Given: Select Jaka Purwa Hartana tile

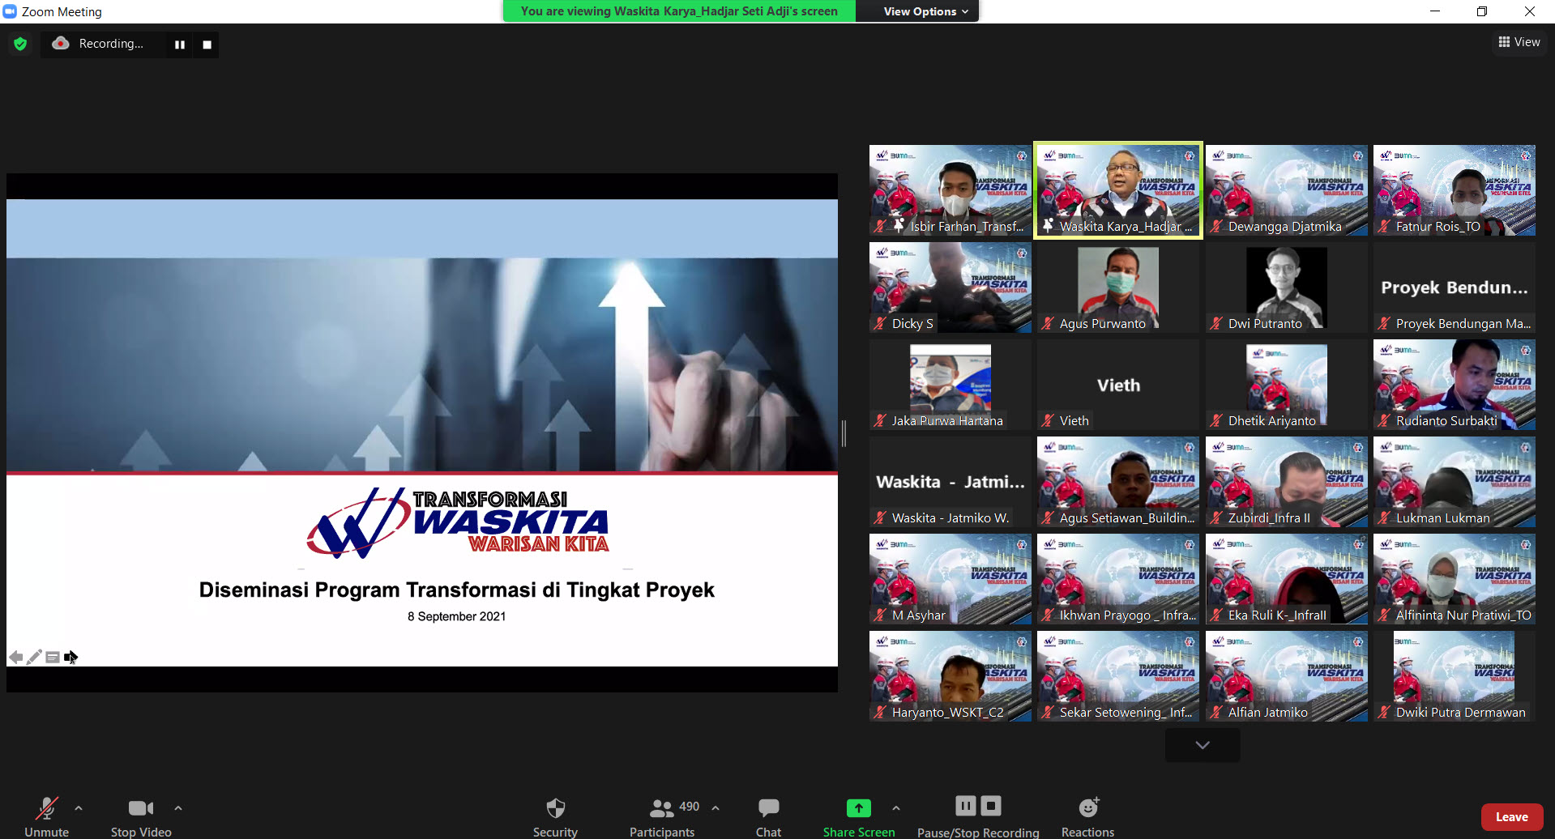Looking at the screenshot, I should click(951, 385).
